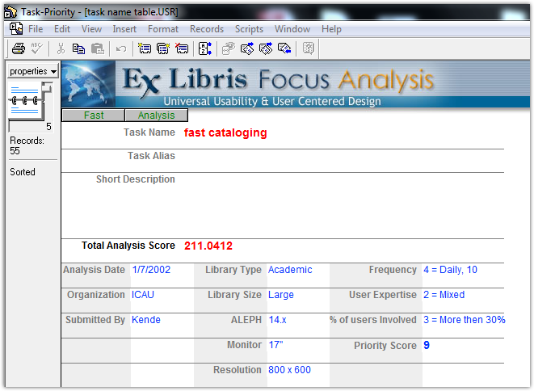Click the '% of users Involved' label
The image size is (534, 391).
point(373,320)
